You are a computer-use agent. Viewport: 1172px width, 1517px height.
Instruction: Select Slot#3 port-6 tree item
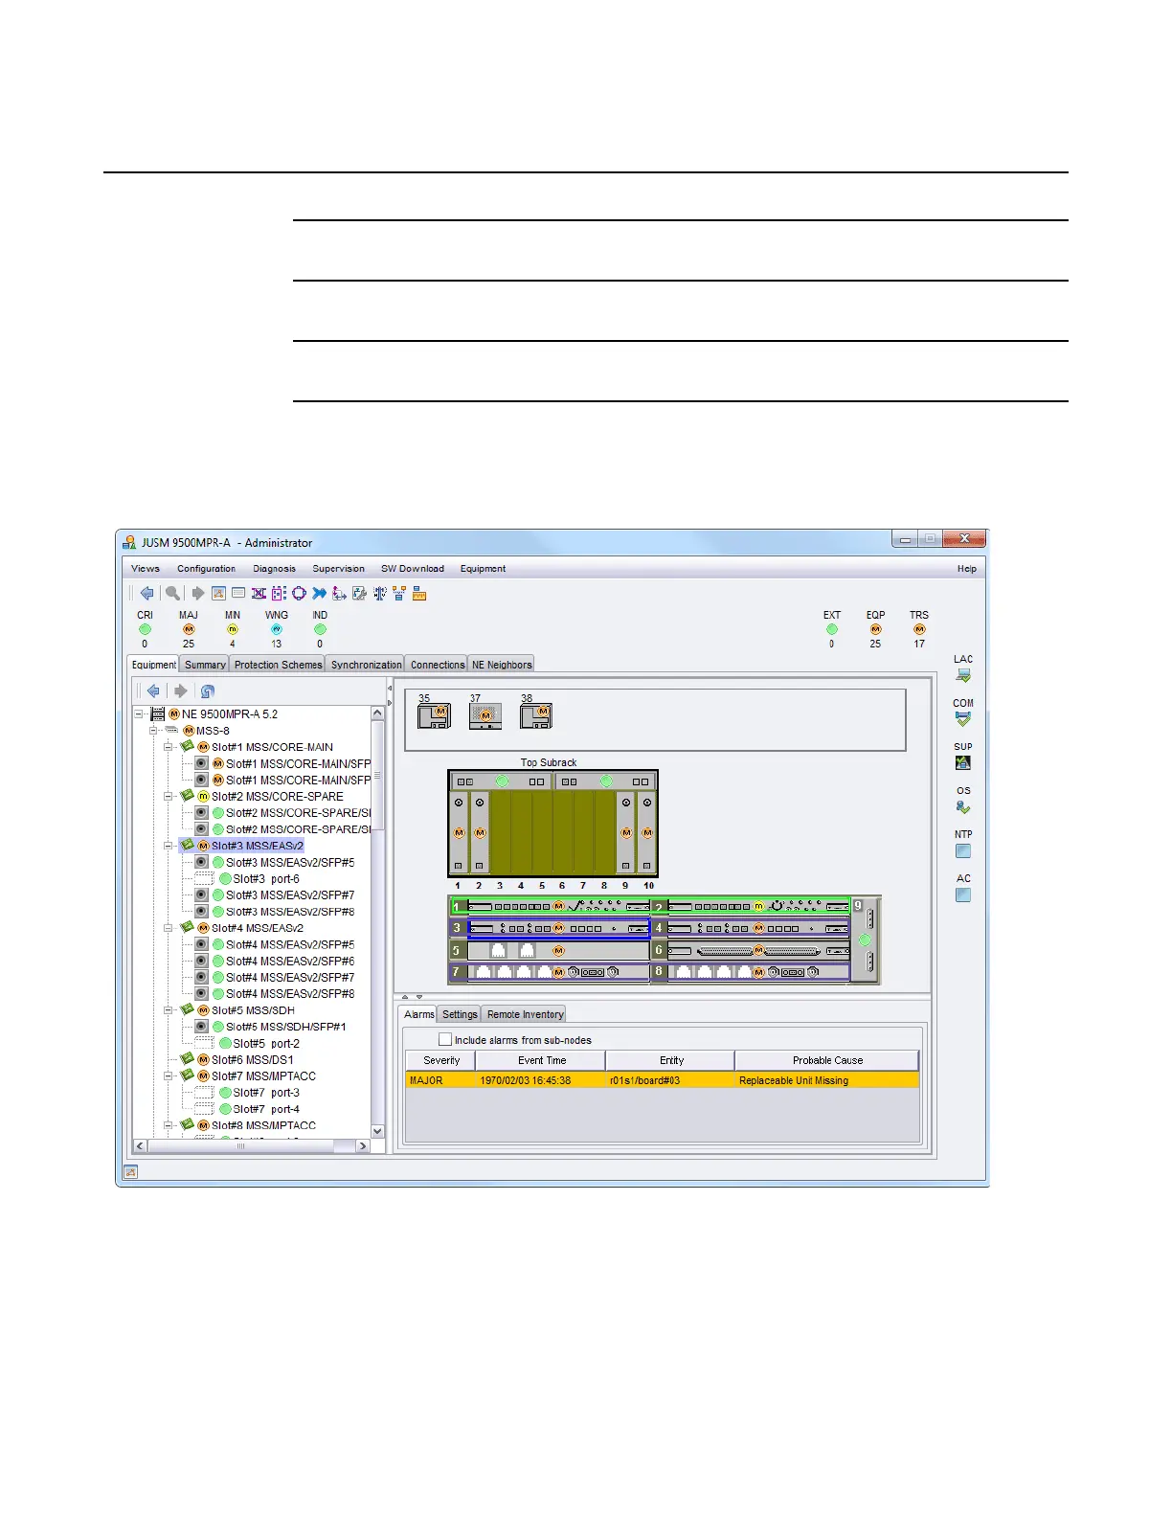click(x=265, y=878)
